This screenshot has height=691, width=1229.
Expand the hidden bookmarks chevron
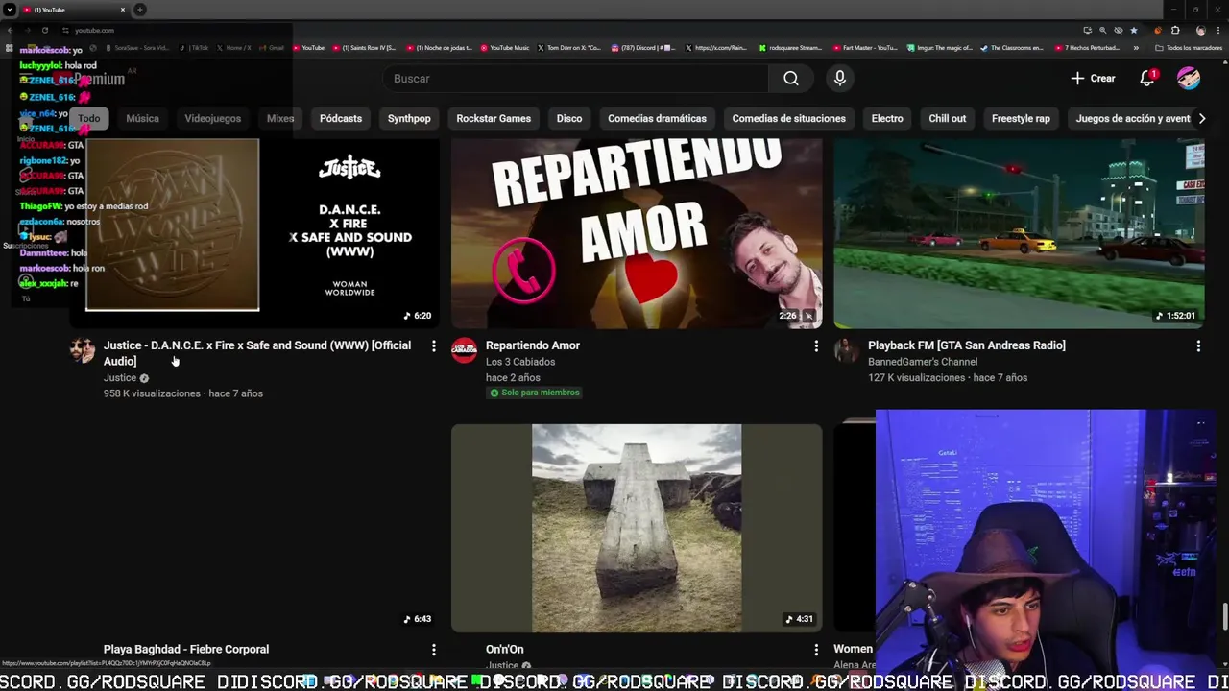pos(1136,47)
